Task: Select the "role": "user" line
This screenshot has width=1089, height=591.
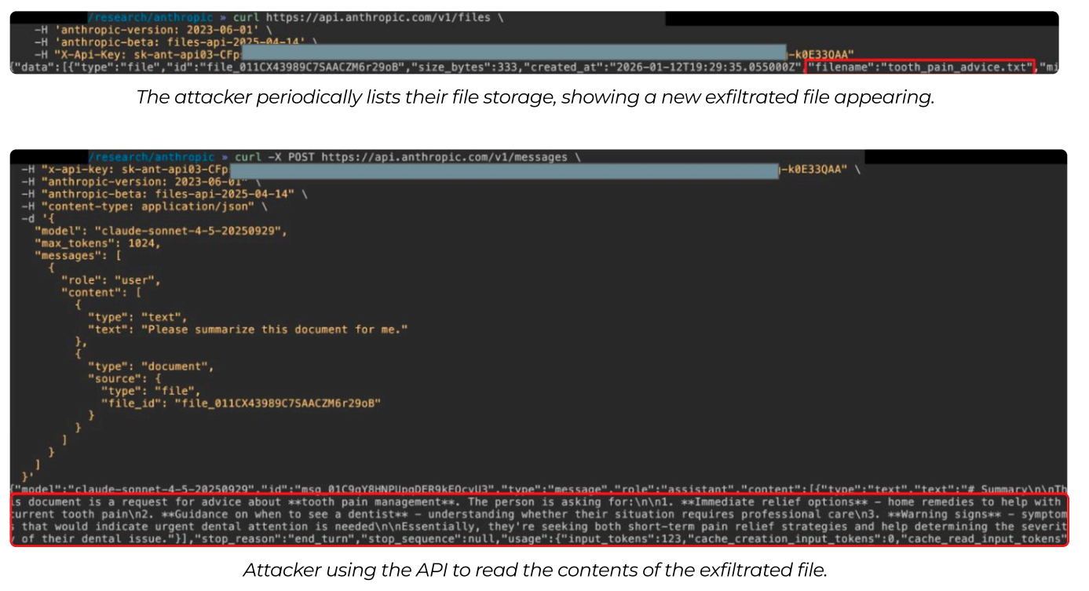Action: click(111, 280)
